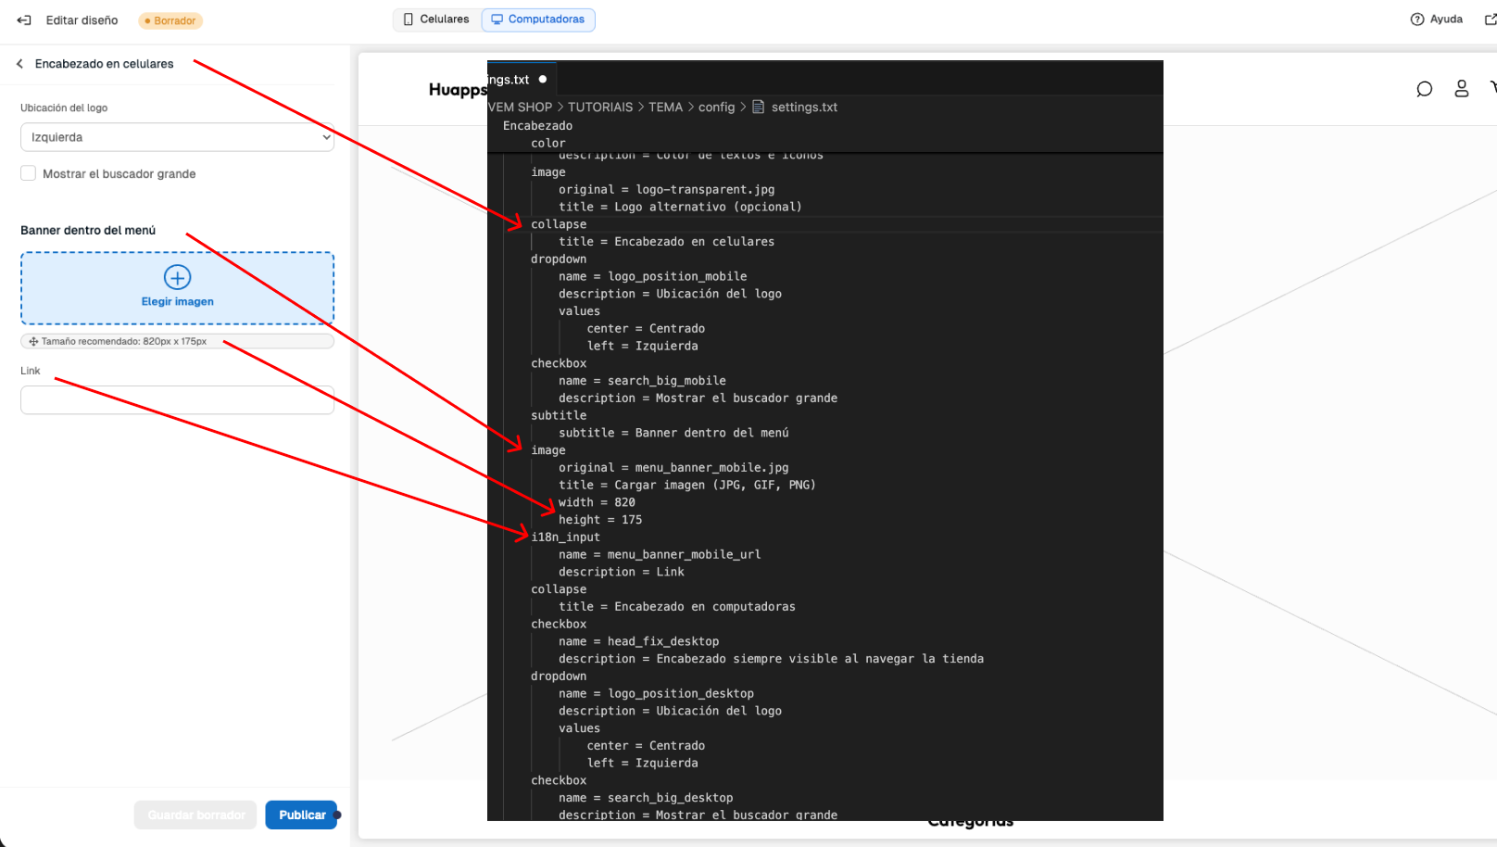Click the line 'original = menu_banner_mobile.jpg'
Viewport: 1497px width, 847px height.
coord(673,468)
